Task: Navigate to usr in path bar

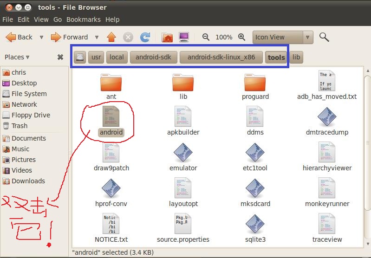Action: coord(96,57)
